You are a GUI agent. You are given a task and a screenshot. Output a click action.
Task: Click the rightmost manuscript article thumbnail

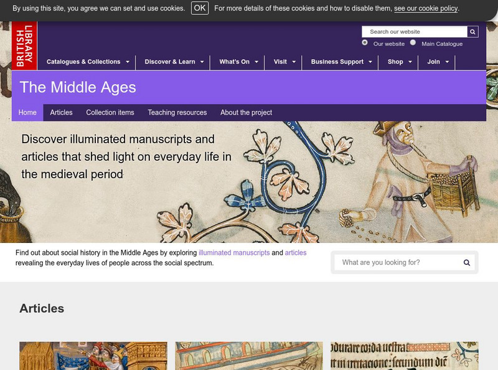pyautogui.click(x=405, y=356)
